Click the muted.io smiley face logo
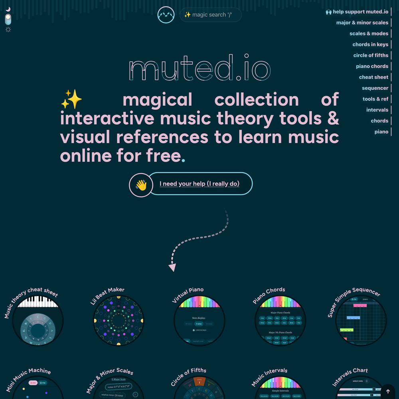The height and width of the screenshot is (399, 399). (166, 15)
